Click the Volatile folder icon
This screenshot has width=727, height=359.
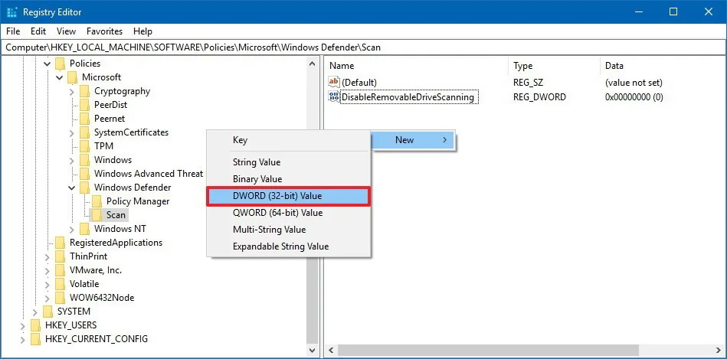(x=60, y=284)
